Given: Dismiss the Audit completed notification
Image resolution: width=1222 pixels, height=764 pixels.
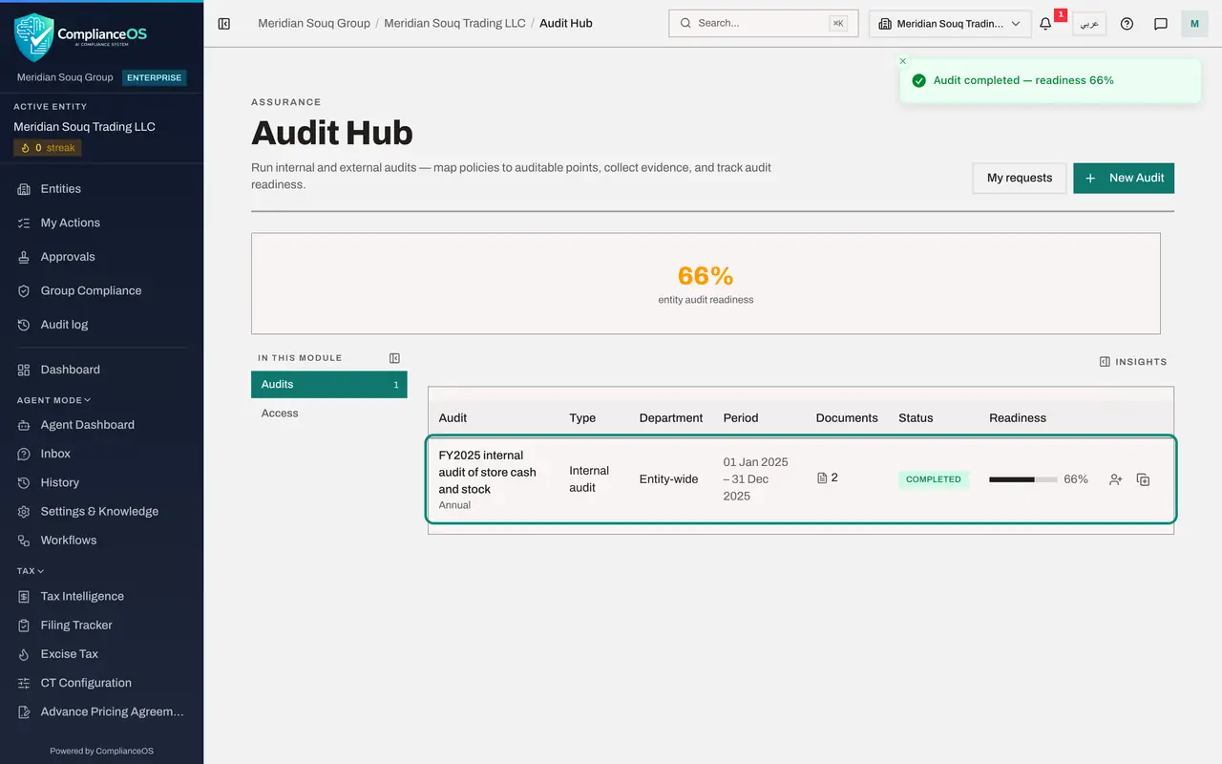Looking at the screenshot, I should point(903,61).
